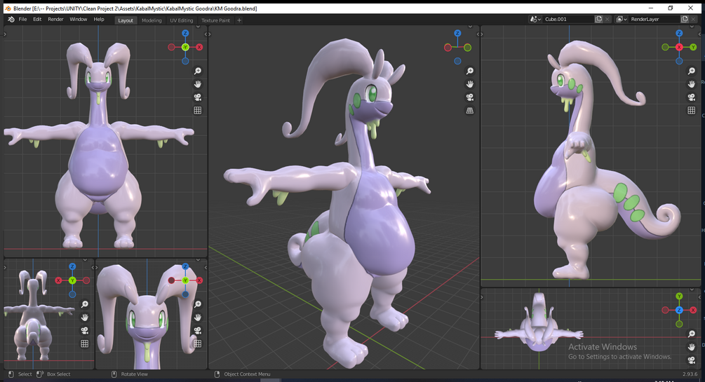
Task: Click camera icon in top view viewport
Action: pos(692,360)
